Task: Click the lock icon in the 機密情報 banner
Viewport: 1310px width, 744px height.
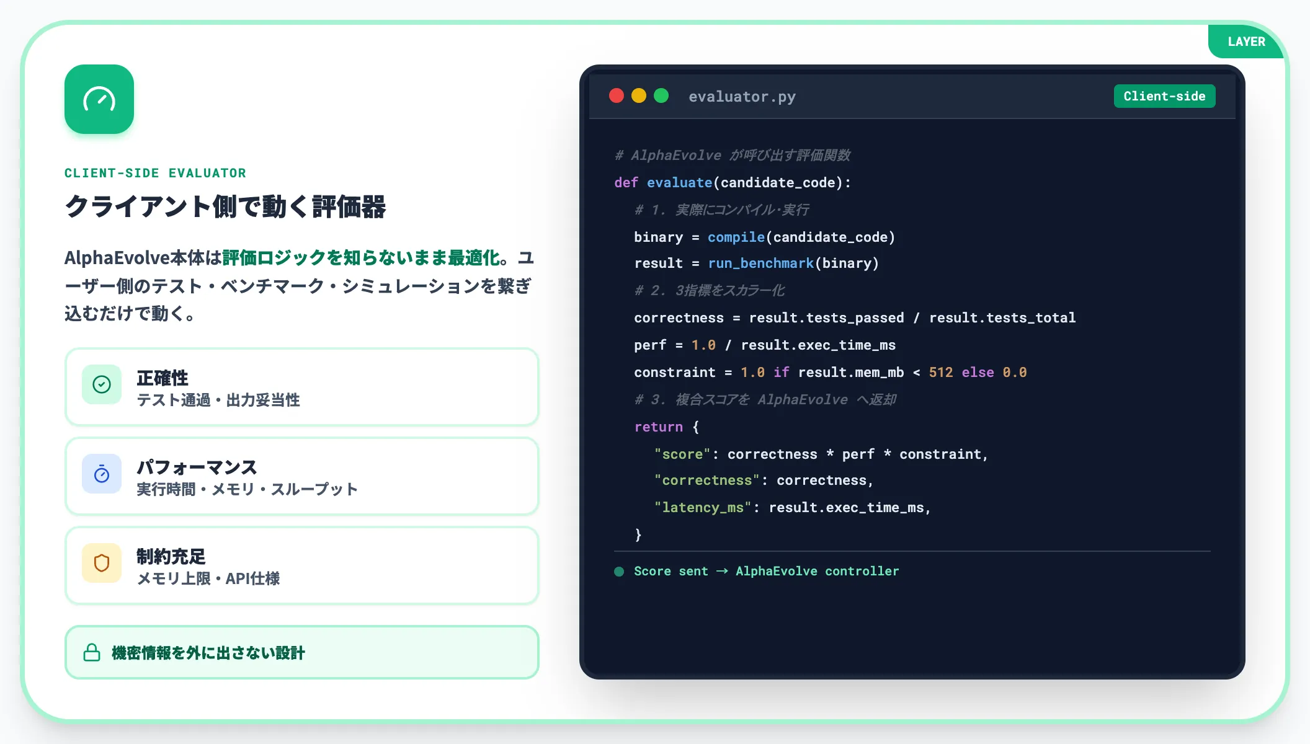Action: (92, 652)
